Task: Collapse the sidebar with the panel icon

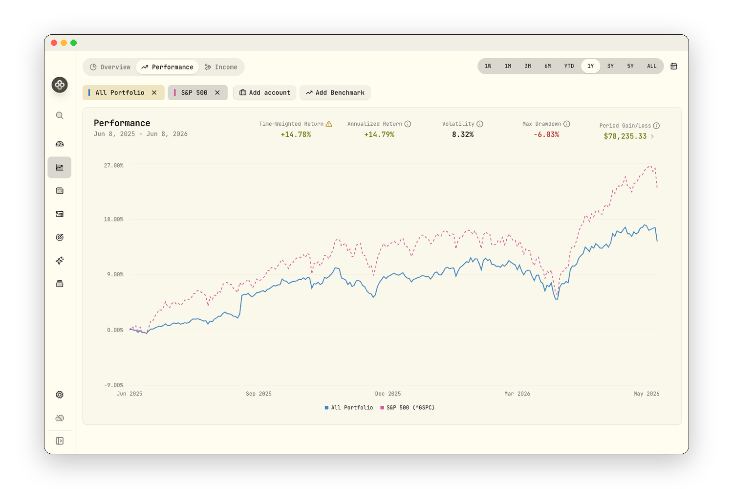Action: pyautogui.click(x=60, y=441)
